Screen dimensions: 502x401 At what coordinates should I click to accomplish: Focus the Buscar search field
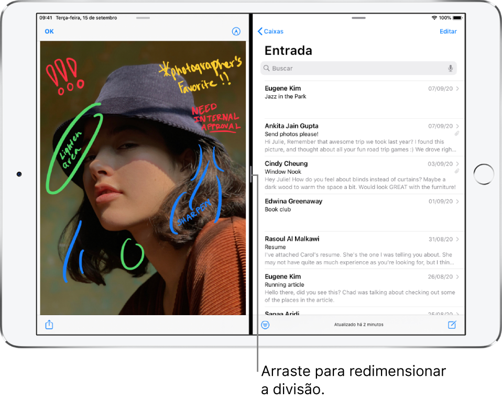tap(358, 68)
